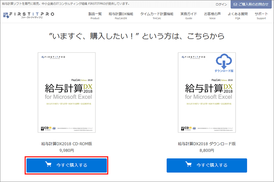This screenshot has height=182, width=274.
Task: Click the 給与計算ソフトを専門に販売 tagline text
Action: [x=66, y=4]
